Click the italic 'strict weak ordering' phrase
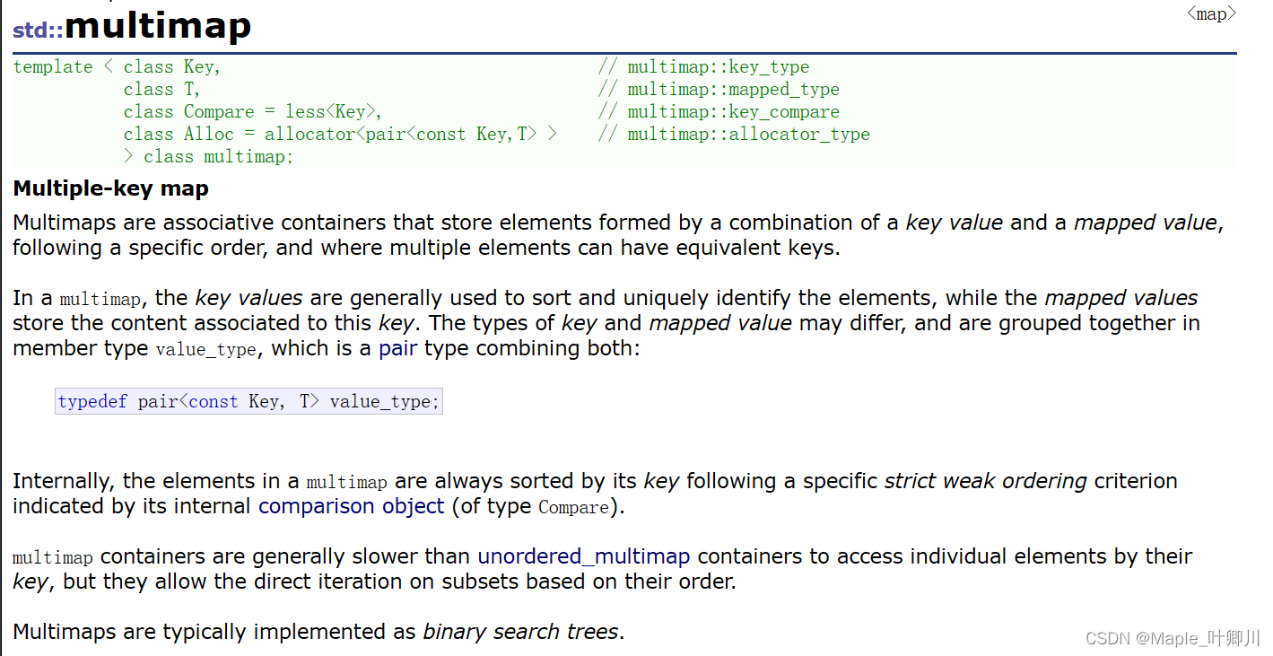Image resolution: width=1273 pixels, height=656 pixels. [x=985, y=481]
